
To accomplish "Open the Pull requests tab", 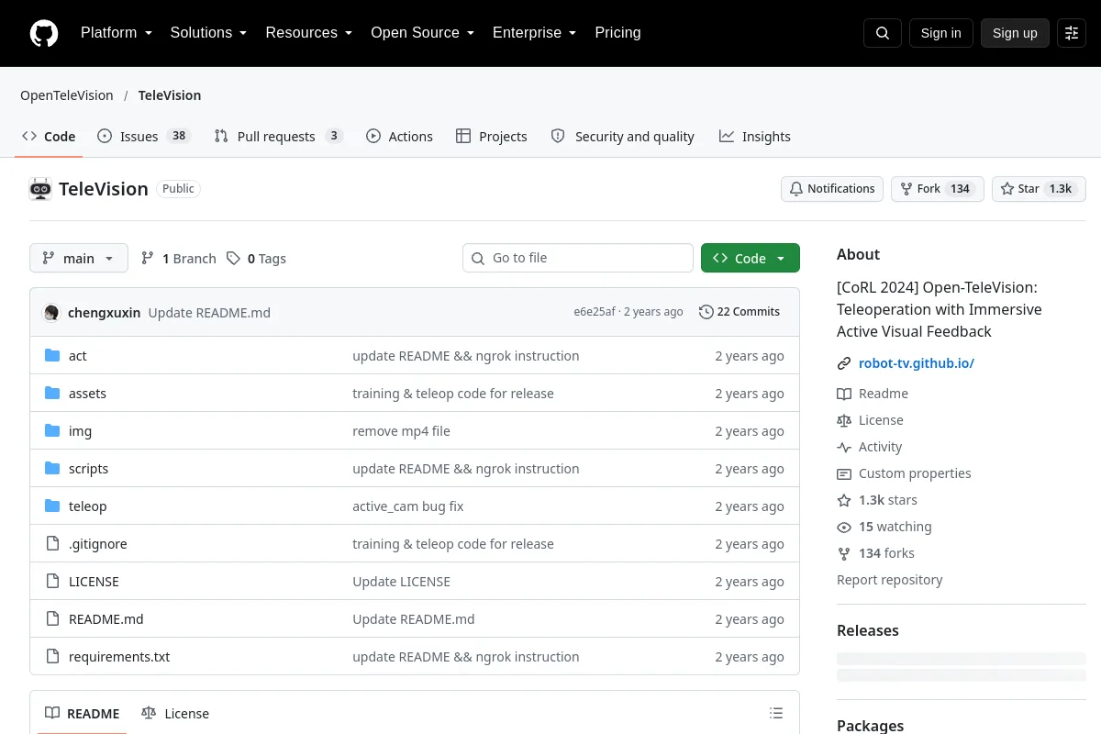I will point(279,137).
